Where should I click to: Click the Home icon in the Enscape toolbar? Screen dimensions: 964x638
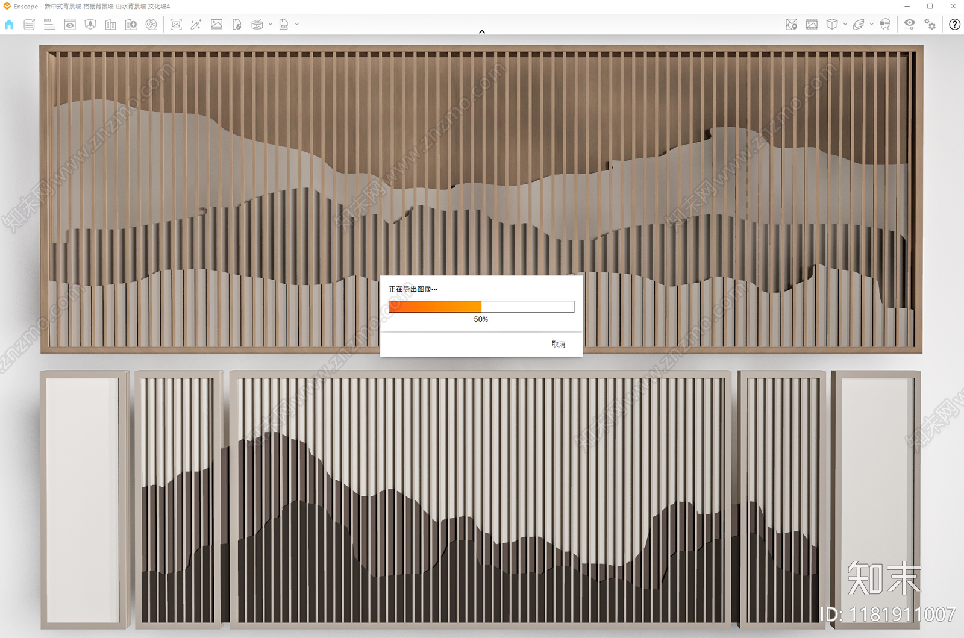tap(9, 25)
